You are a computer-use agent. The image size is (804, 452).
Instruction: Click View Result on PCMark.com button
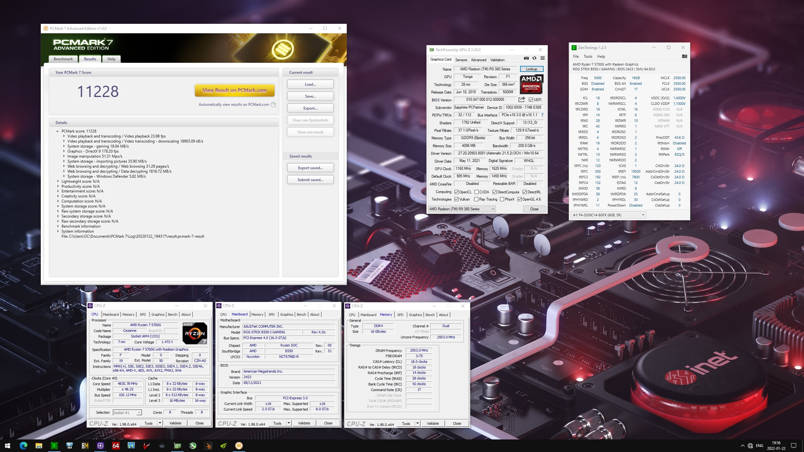click(235, 90)
